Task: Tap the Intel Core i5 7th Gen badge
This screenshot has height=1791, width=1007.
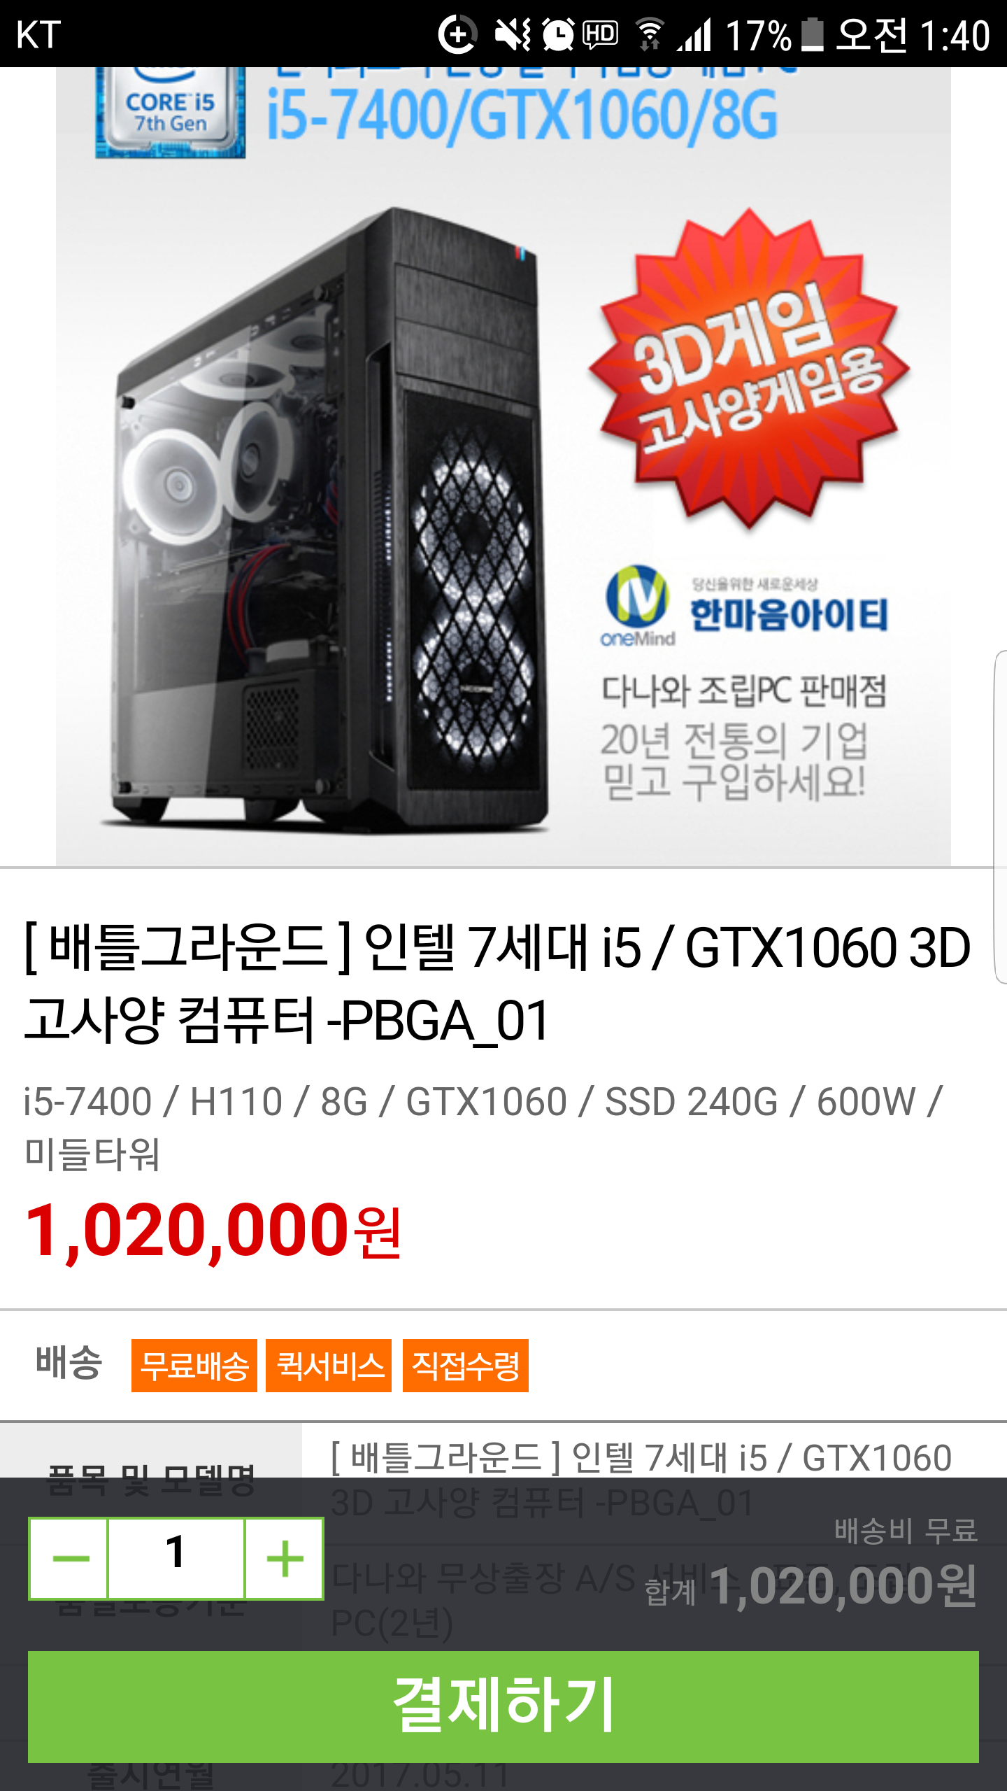Action: coord(171,112)
